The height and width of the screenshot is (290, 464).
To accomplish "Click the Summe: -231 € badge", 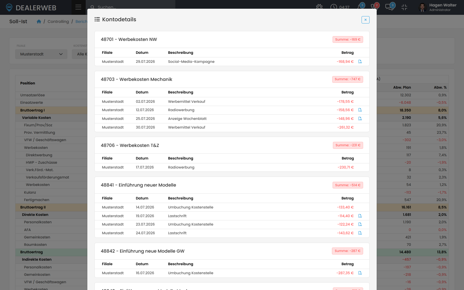I will click(x=348, y=145).
